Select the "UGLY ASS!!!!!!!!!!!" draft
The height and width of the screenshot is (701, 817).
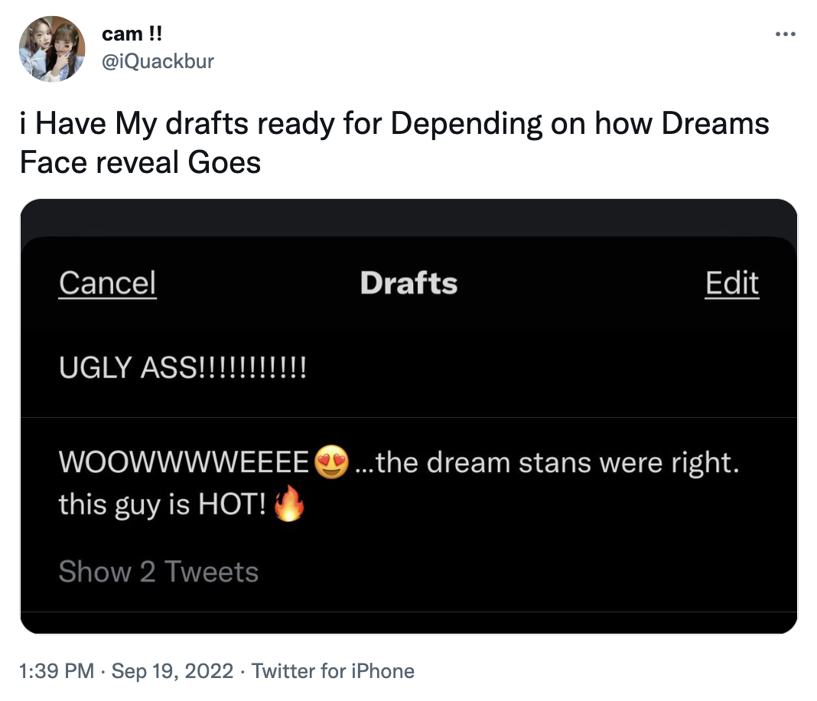183,367
